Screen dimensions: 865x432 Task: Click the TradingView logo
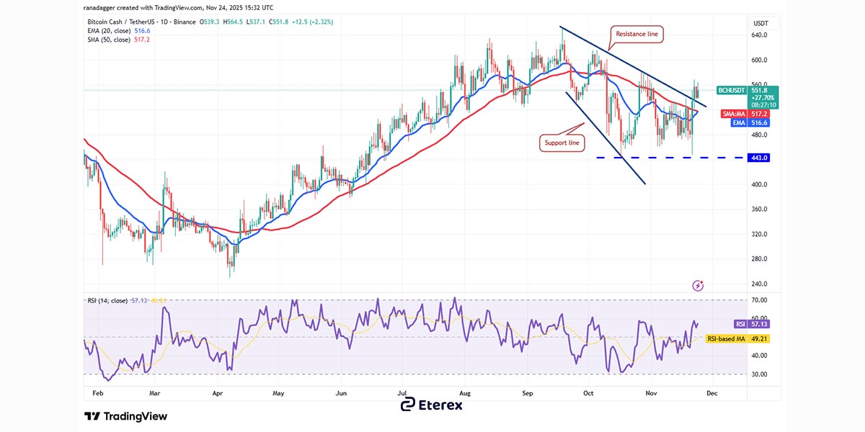[x=125, y=416]
